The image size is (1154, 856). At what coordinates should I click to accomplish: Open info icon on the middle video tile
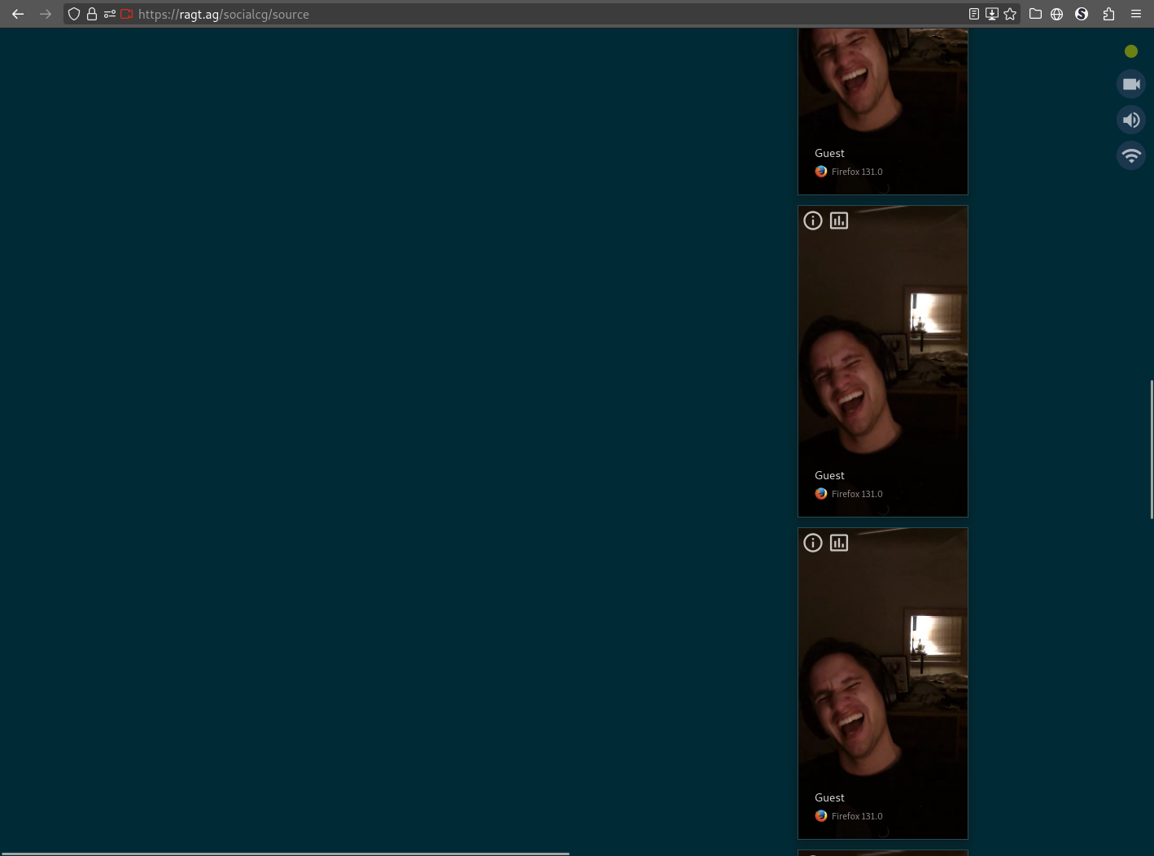click(813, 221)
